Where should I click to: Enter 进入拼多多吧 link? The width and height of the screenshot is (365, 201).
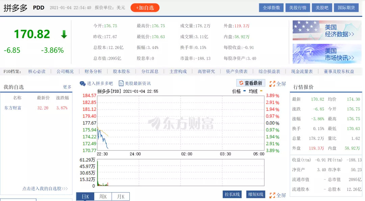[100, 83]
